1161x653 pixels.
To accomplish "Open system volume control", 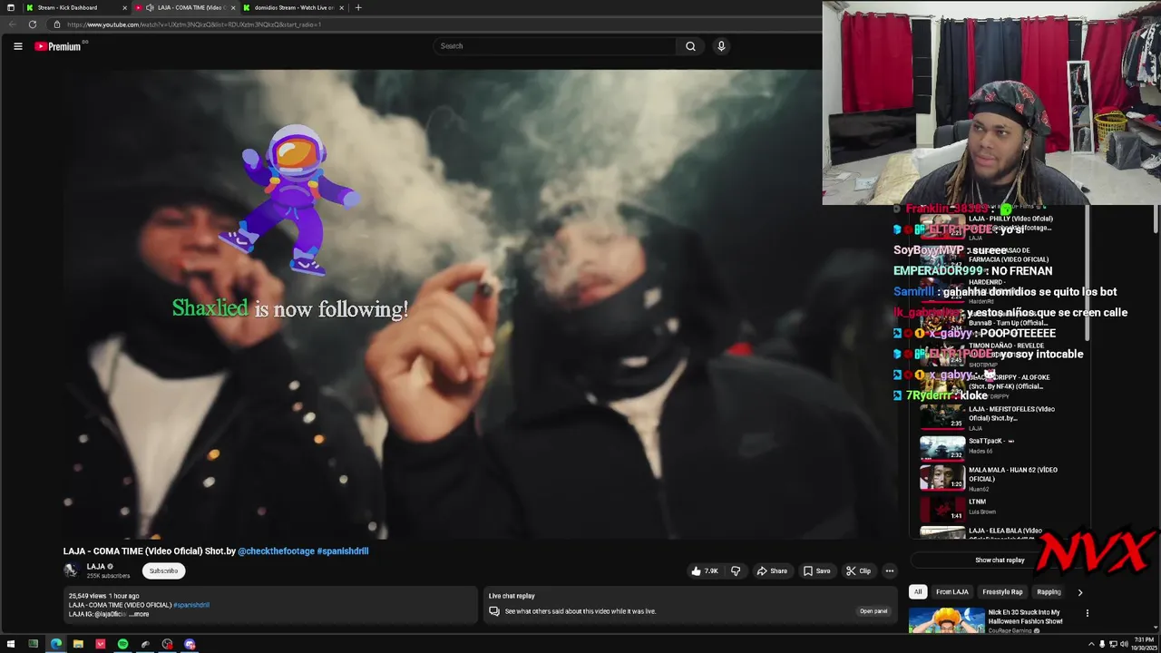I will 1124,644.
